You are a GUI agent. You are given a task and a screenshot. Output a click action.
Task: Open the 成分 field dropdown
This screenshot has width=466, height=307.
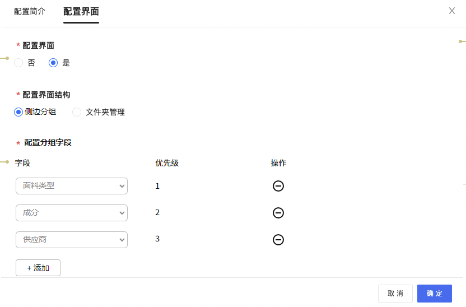72,213
